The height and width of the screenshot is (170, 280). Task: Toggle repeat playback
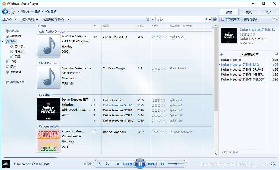[x=108, y=164]
